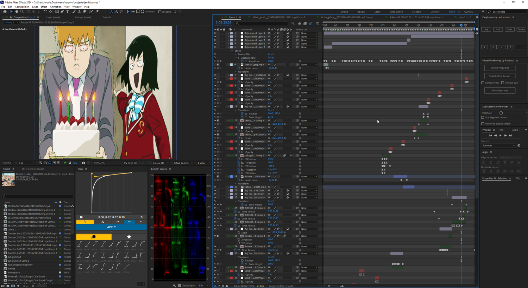Click Flow keyframe mode key icon

click(x=85, y=222)
